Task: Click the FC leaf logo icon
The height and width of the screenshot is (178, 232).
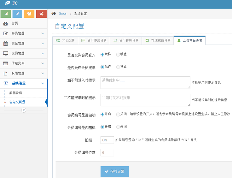Action: click(x=7, y=3)
